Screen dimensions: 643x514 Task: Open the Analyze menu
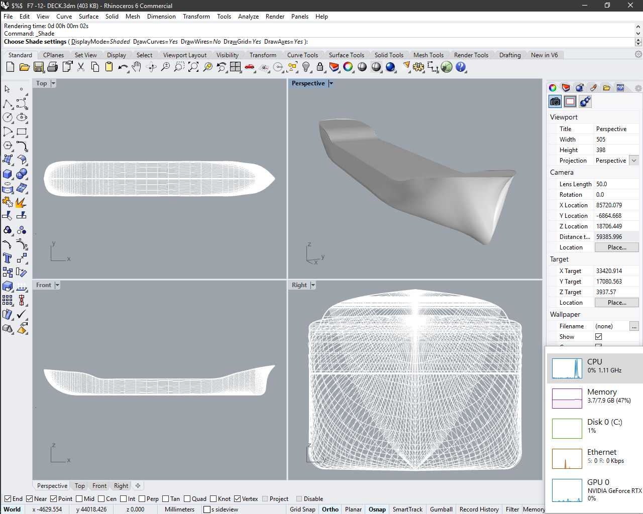(x=248, y=17)
